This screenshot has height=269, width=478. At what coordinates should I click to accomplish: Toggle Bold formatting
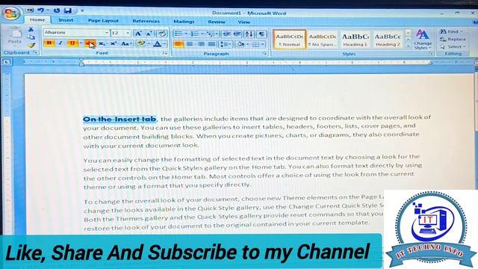click(49, 43)
